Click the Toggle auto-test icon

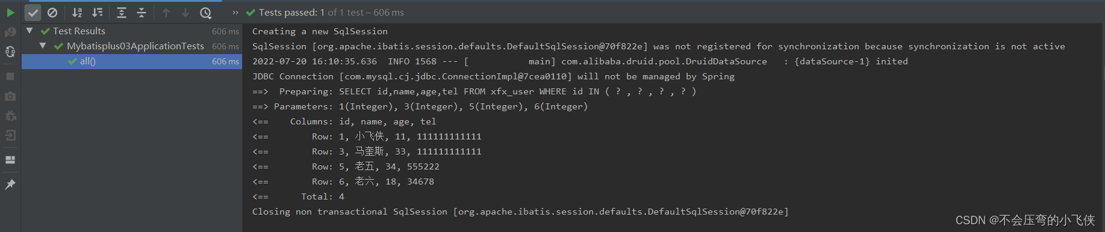tap(10, 52)
